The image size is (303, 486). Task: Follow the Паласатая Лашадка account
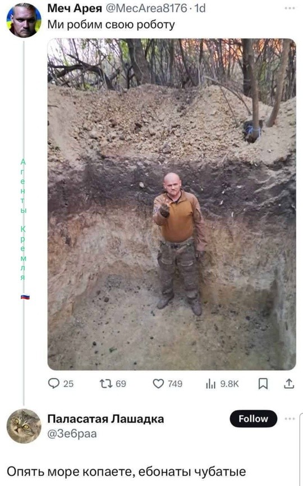[x=253, y=419]
